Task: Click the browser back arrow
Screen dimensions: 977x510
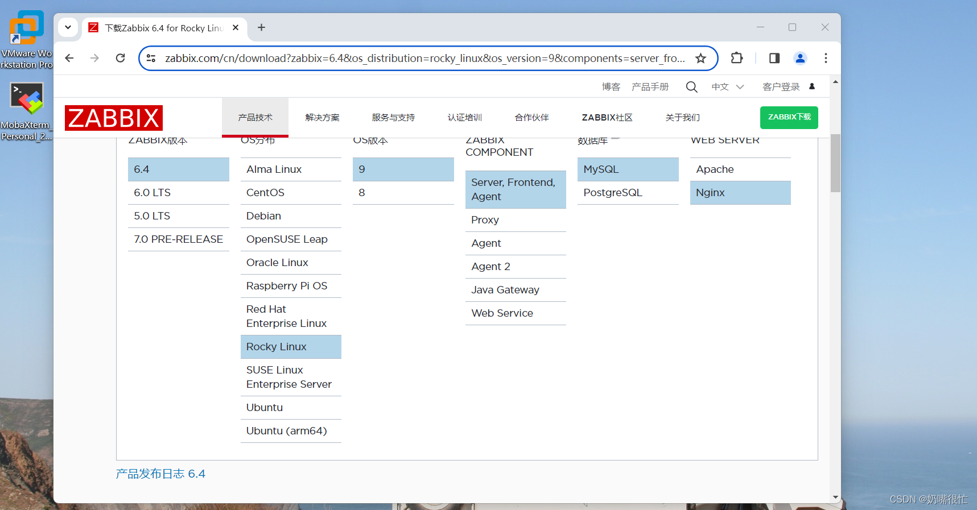Action: 69,58
